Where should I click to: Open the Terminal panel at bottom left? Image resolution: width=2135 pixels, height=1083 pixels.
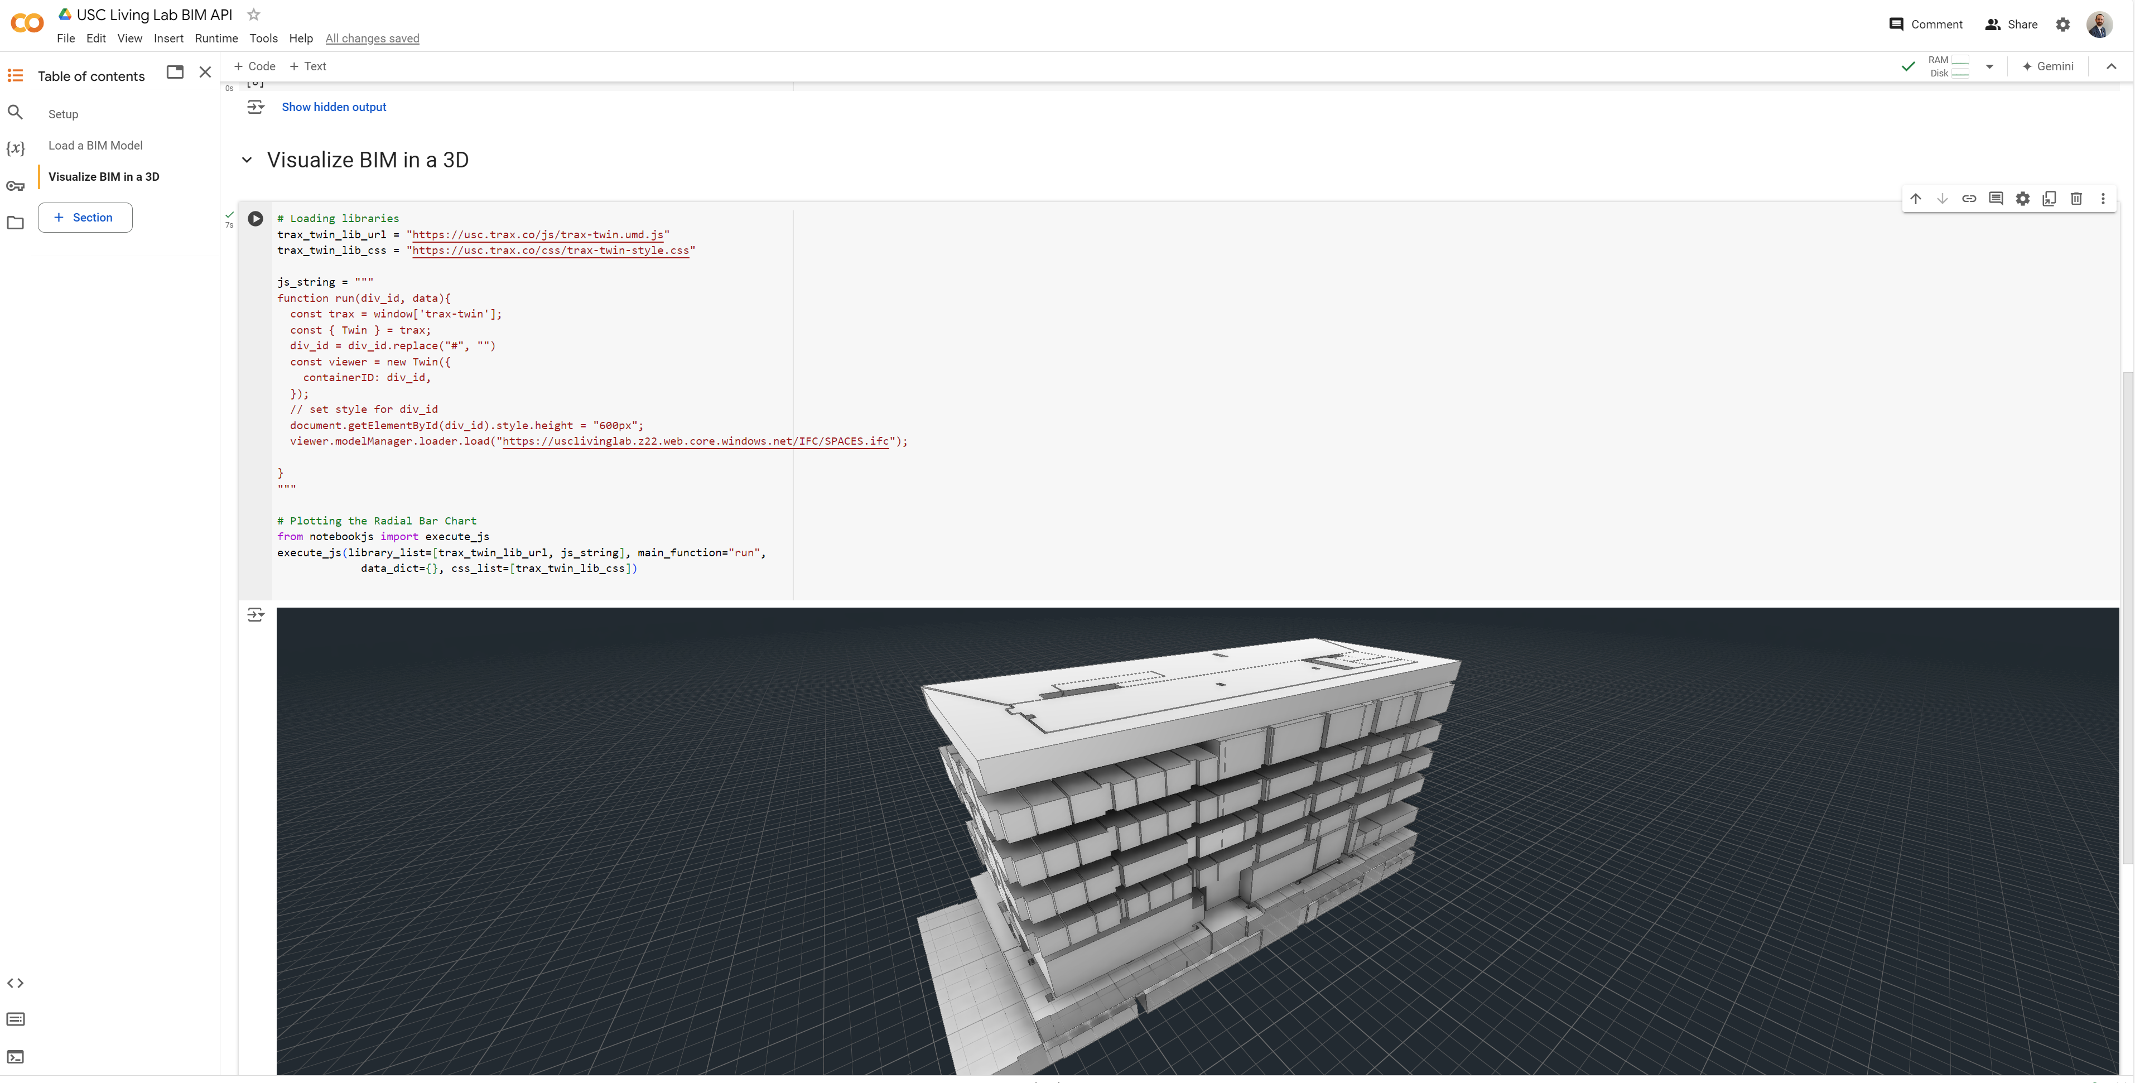pyautogui.click(x=15, y=1056)
